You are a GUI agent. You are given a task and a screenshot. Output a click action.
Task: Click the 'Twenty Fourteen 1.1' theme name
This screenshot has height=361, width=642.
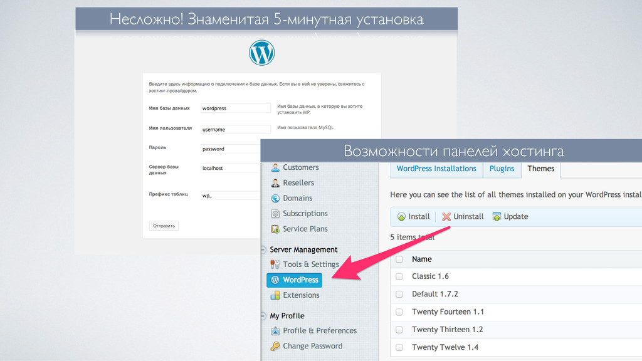pyautogui.click(x=448, y=312)
